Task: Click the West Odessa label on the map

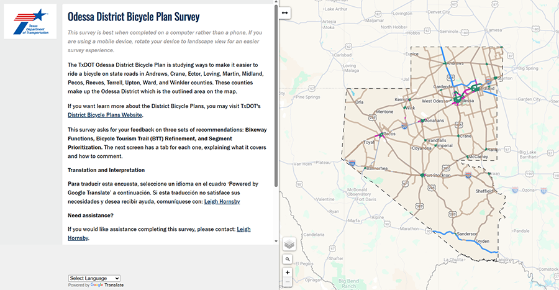Action: coord(435,101)
